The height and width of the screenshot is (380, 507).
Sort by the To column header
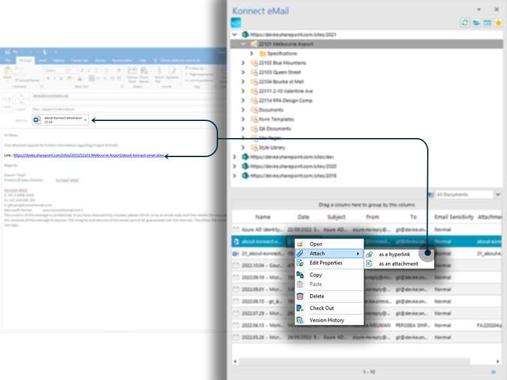(x=413, y=217)
